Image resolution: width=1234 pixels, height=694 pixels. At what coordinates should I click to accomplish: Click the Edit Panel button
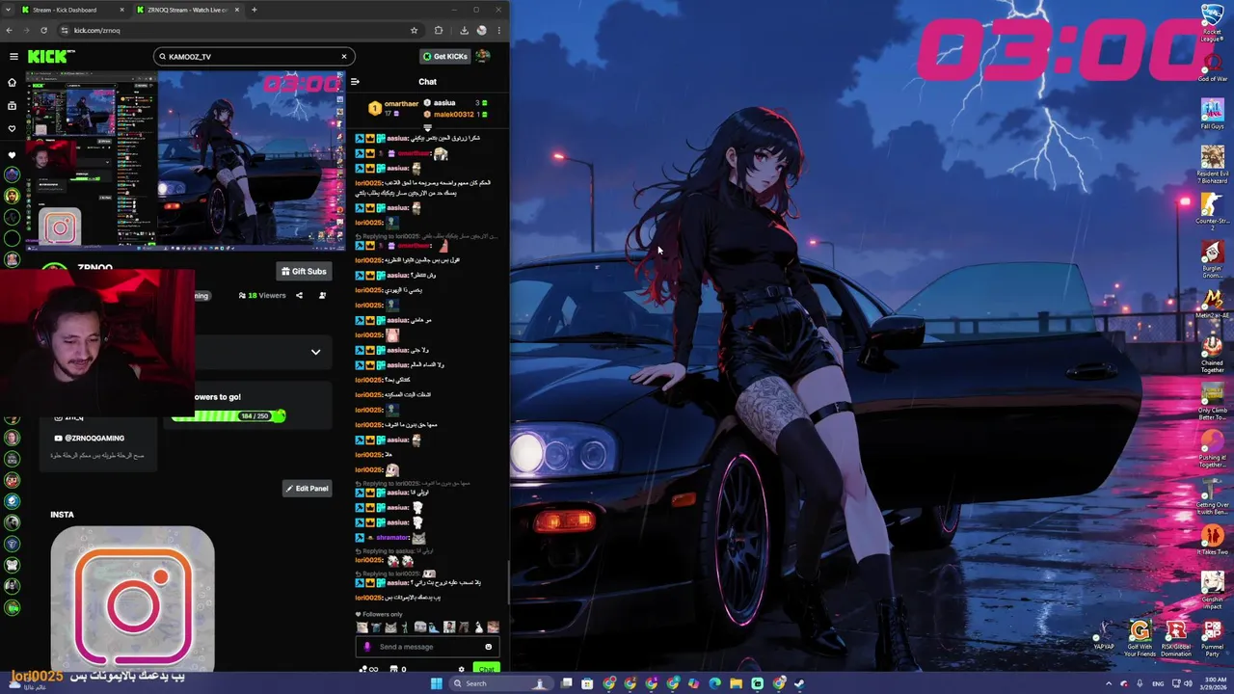click(307, 489)
